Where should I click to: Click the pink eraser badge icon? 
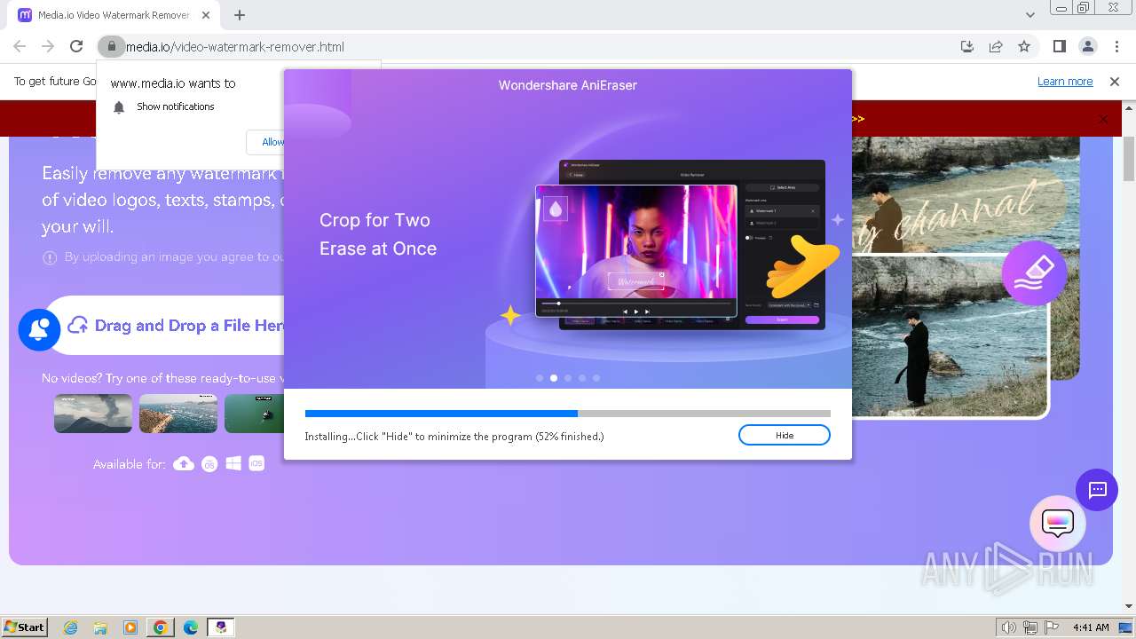tap(1034, 273)
